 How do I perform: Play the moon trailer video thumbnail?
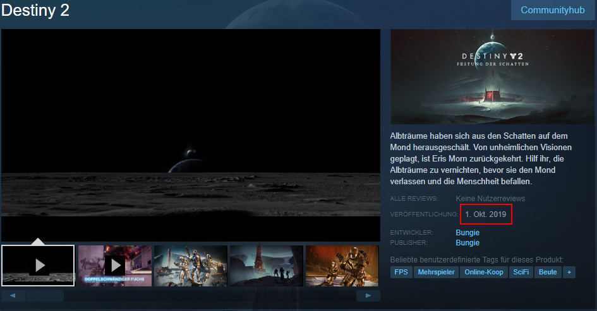tap(38, 266)
